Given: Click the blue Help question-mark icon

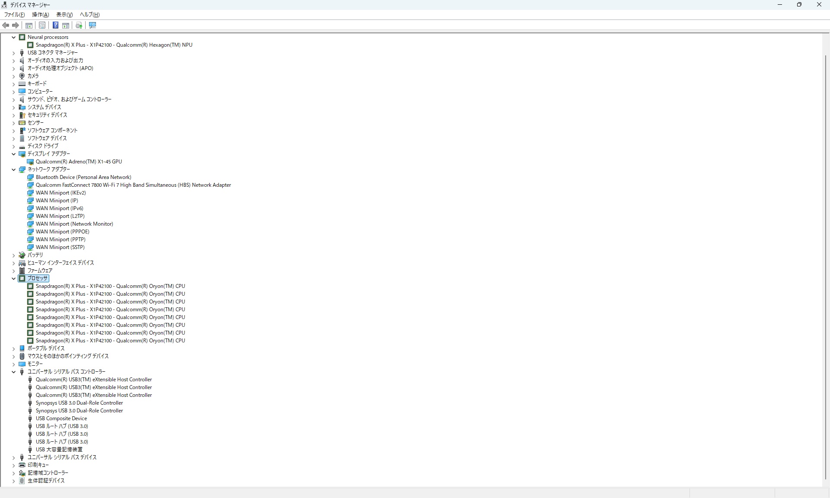Looking at the screenshot, I should (55, 26).
